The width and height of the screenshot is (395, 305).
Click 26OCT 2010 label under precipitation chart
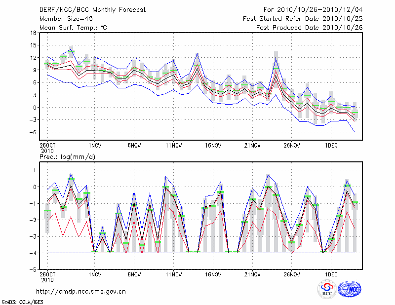[47, 277]
